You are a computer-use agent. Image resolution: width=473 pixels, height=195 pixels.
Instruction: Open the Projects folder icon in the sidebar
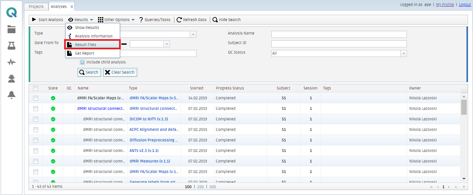12,29
